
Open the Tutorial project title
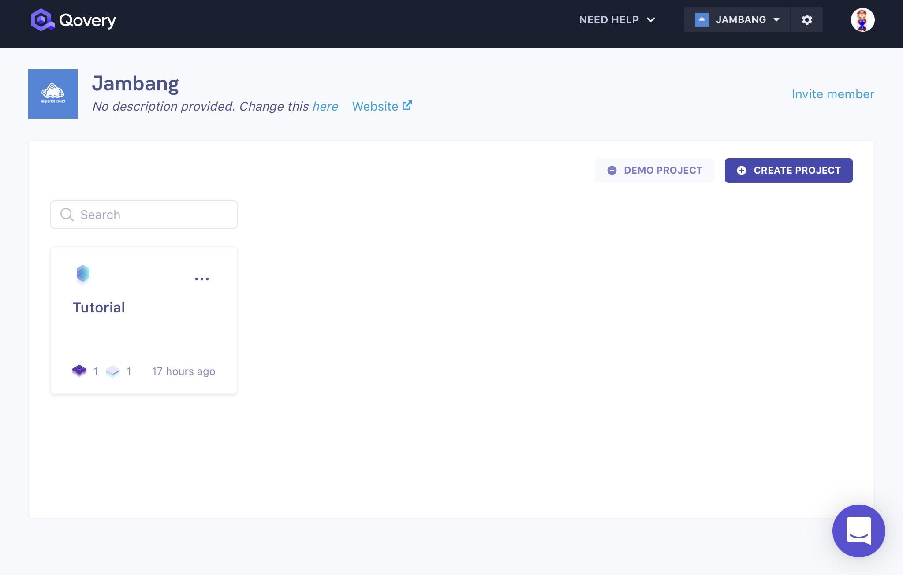click(99, 308)
